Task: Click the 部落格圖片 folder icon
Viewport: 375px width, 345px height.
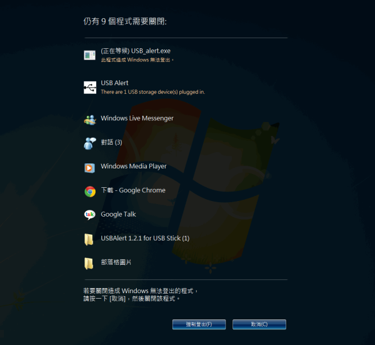Action: [89, 264]
